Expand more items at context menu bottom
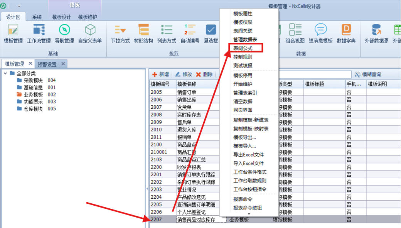Screen dimensions: 401x228 (x=249, y=214)
